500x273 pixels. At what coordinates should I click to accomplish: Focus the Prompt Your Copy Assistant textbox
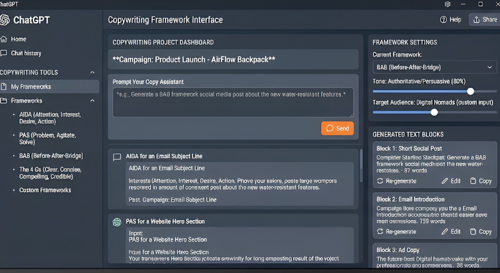coord(233,103)
